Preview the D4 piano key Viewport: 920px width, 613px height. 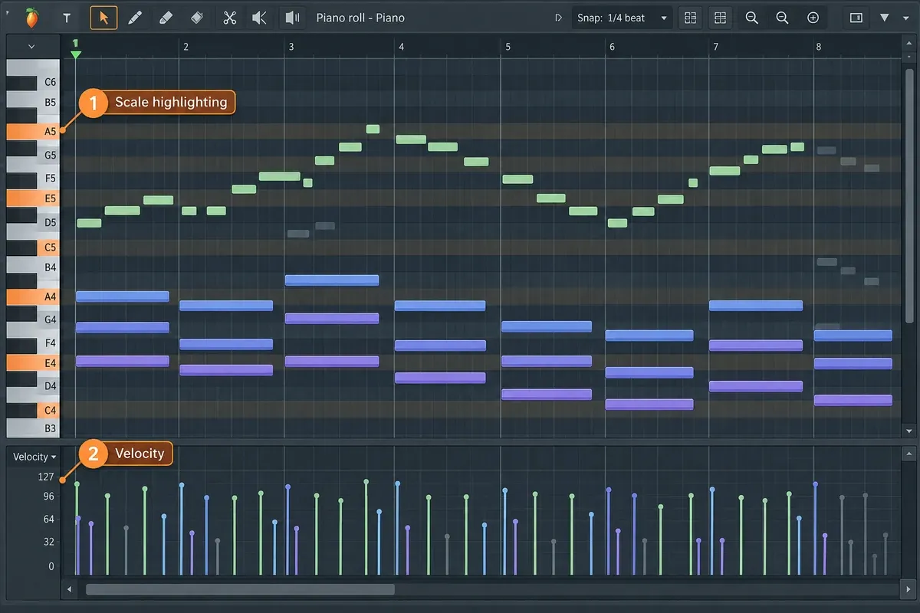click(x=50, y=386)
